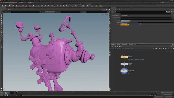Viewport: 174px width, 98px height.
Task: Click the Filter Quality slider handle
Action: pos(140,24)
